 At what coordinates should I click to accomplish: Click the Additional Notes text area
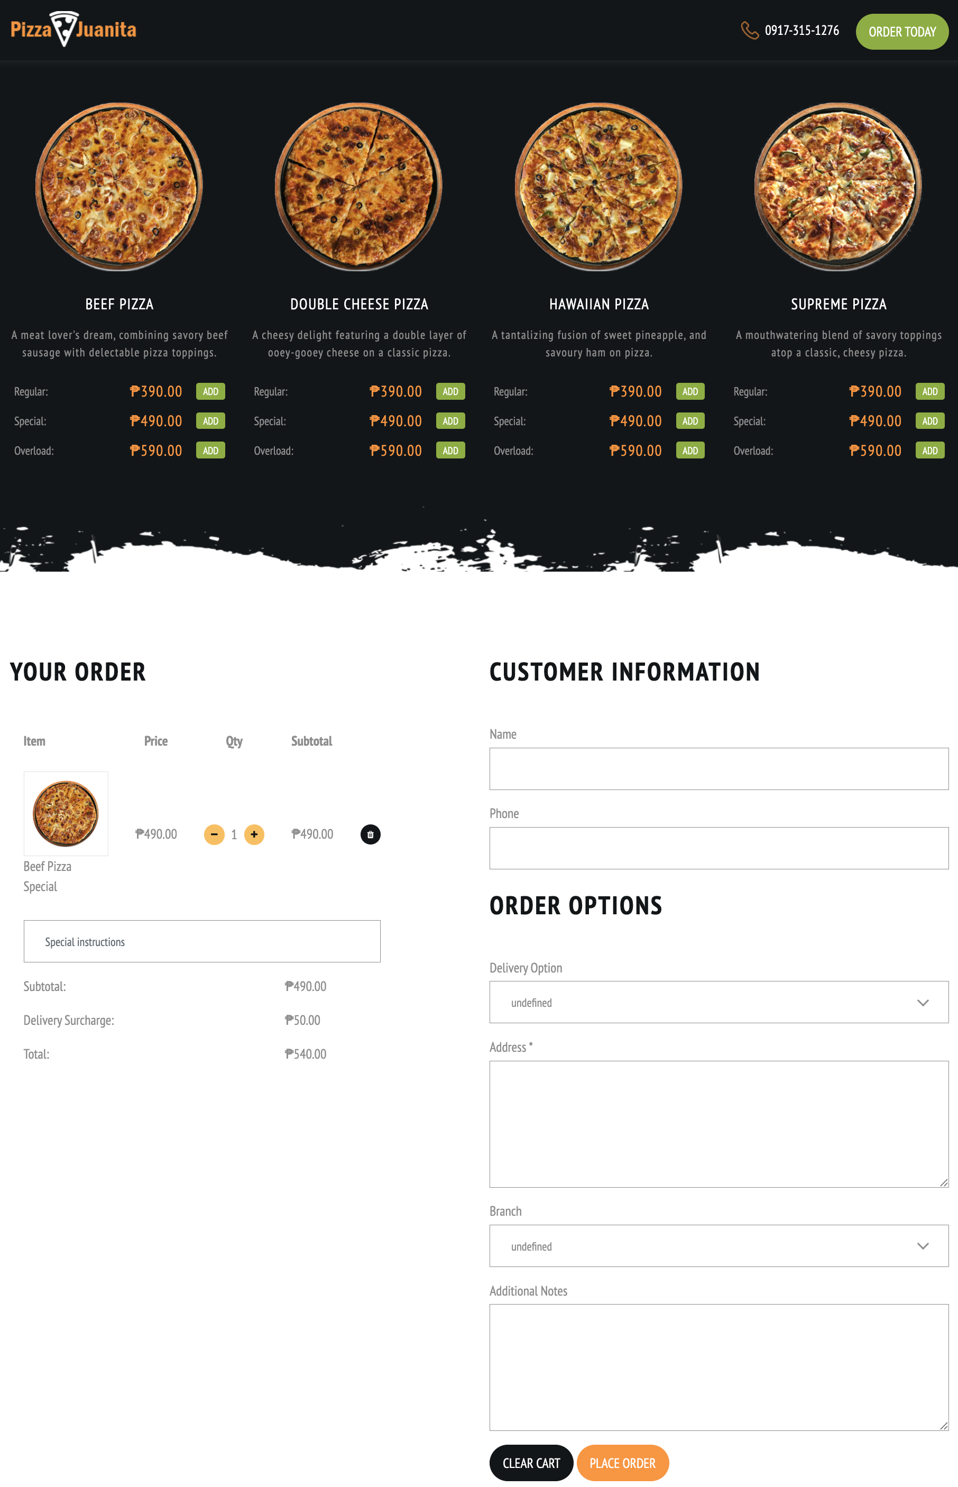tap(719, 1367)
